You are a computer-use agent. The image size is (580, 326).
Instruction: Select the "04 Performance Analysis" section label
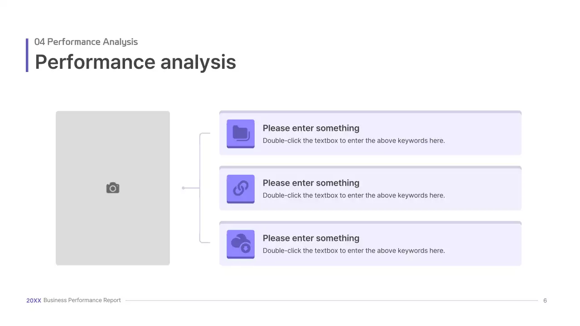[x=86, y=42]
